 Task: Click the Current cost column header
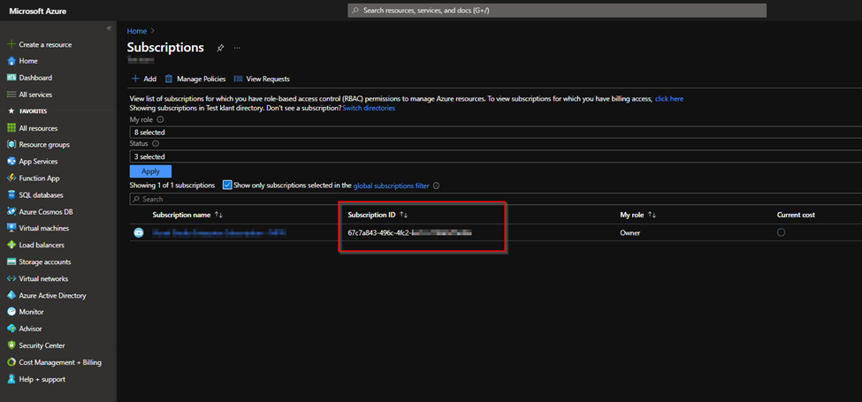[x=796, y=215]
